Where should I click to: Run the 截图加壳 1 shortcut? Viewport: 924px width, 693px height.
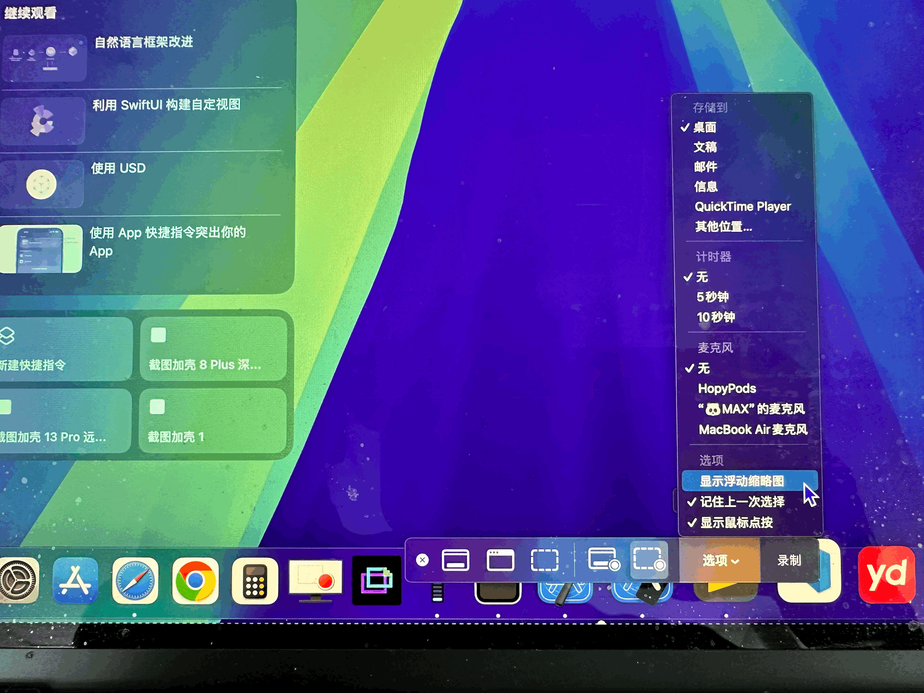[213, 421]
